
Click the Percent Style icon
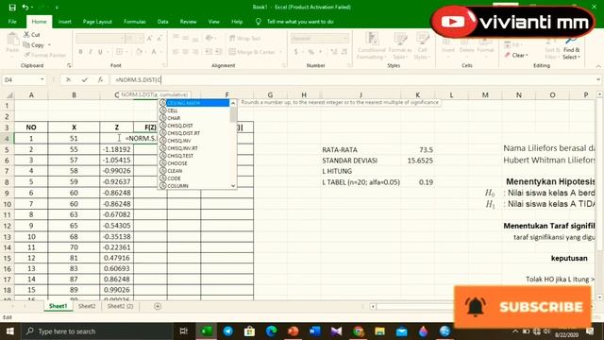pyautogui.click(x=310, y=52)
